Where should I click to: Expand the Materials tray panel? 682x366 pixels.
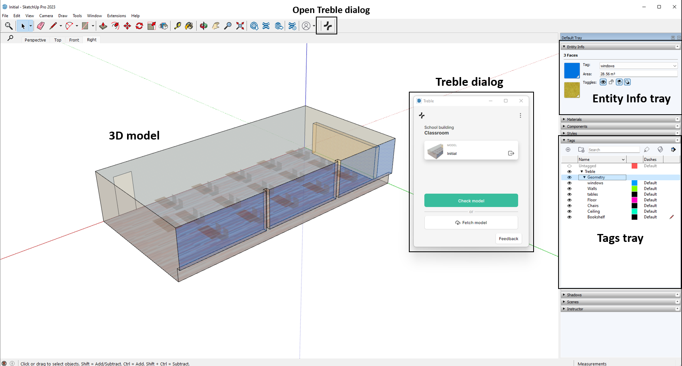pyautogui.click(x=620, y=119)
